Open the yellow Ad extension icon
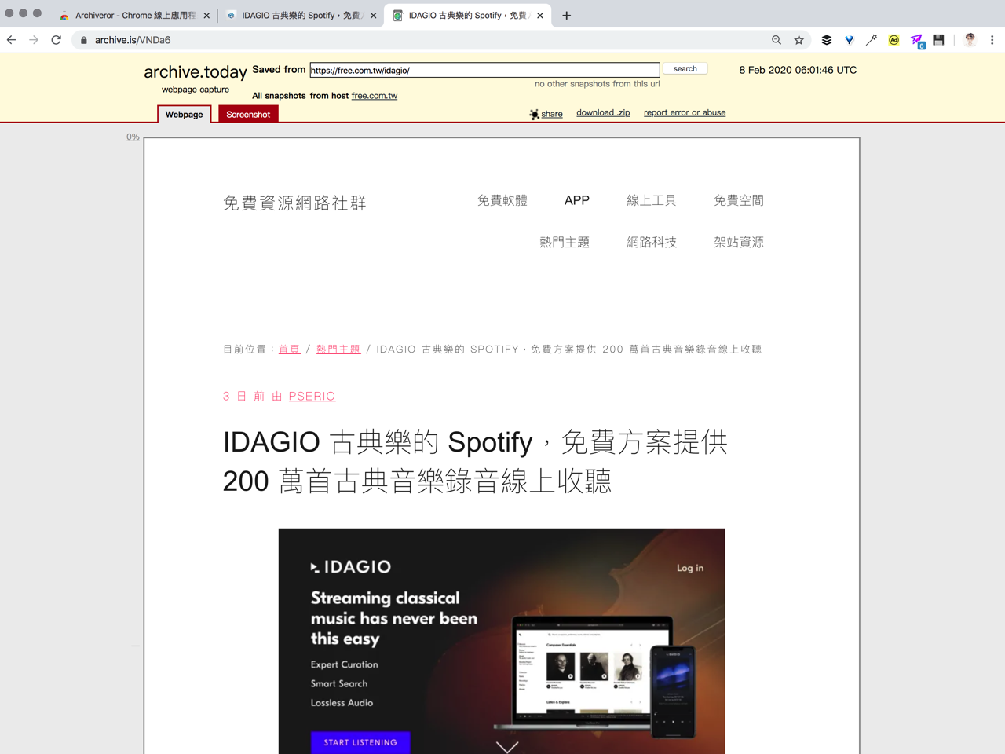1005x754 pixels. coord(894,40)
